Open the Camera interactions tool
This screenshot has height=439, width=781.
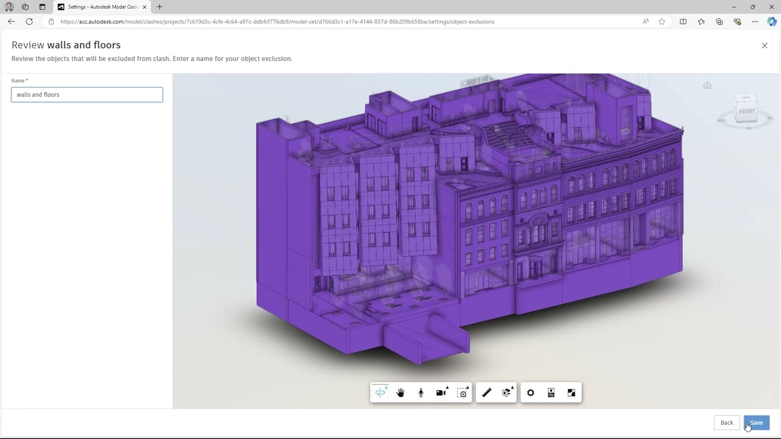pyautogui.click(x=442, y=393)
